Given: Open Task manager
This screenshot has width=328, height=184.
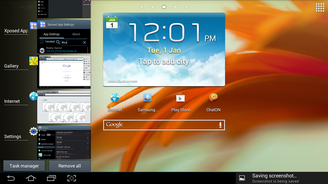Looking at the screenshot, I should (x=24, y=166).
